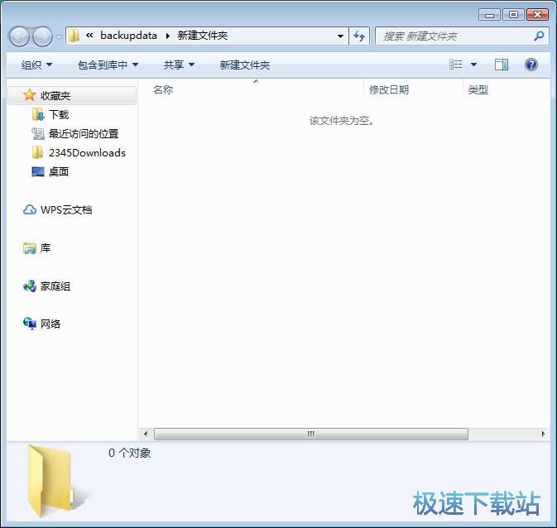Click the 桌面 monitor icon
This screenshot has width=557, height=528.
coord(37,171)
